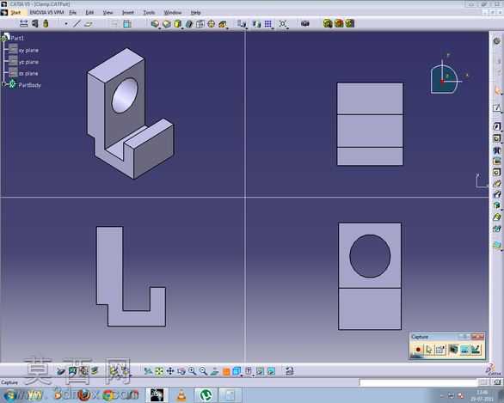Open Firefox from the taskbar
Viewport: 504px width, 403px height.
(84, 395)
